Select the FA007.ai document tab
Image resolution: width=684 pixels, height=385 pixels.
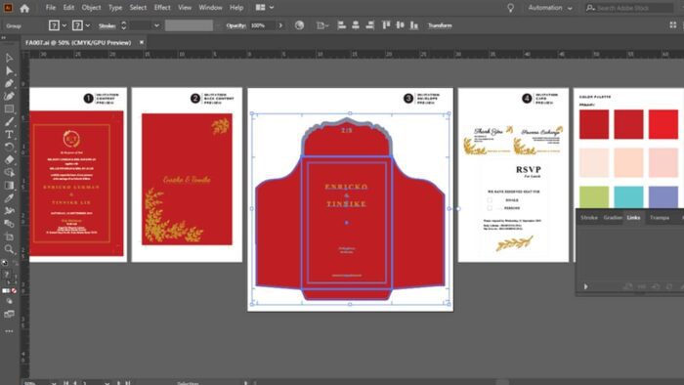point(78,42)
